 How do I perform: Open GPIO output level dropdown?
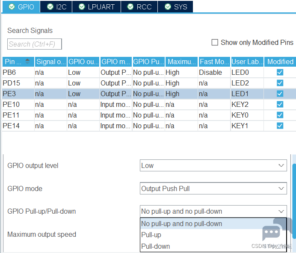point(213,165)
